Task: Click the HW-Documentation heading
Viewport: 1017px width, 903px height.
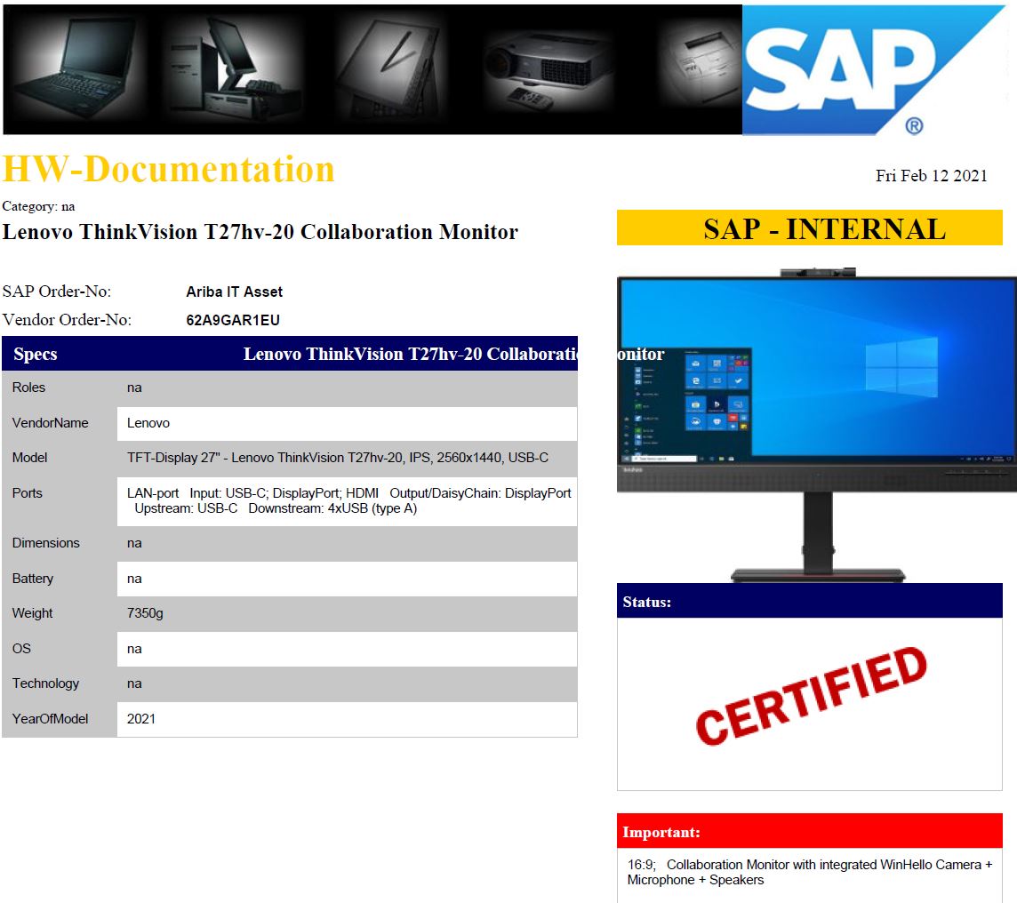Action: (169, 170)
